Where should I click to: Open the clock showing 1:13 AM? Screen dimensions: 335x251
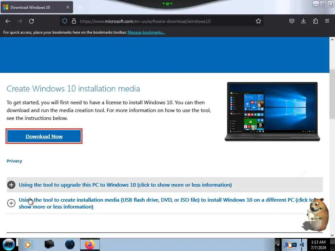[318, 244]
